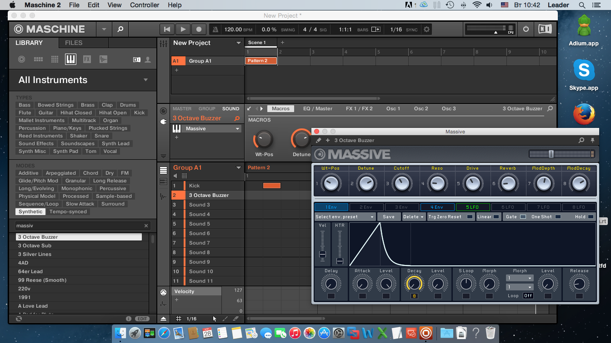Open the Maschine header menu dropdown arrow
Image resolution: width=611 pixels, height=343 pixels.
click(x=104, y=29)
